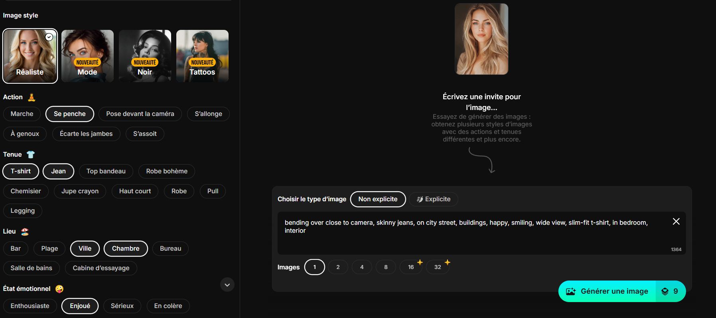Viewport: 716px width, 318px height.
Task: Click the image icon in Générer une image
Action: pyautogui.click(x=571, y=291)
